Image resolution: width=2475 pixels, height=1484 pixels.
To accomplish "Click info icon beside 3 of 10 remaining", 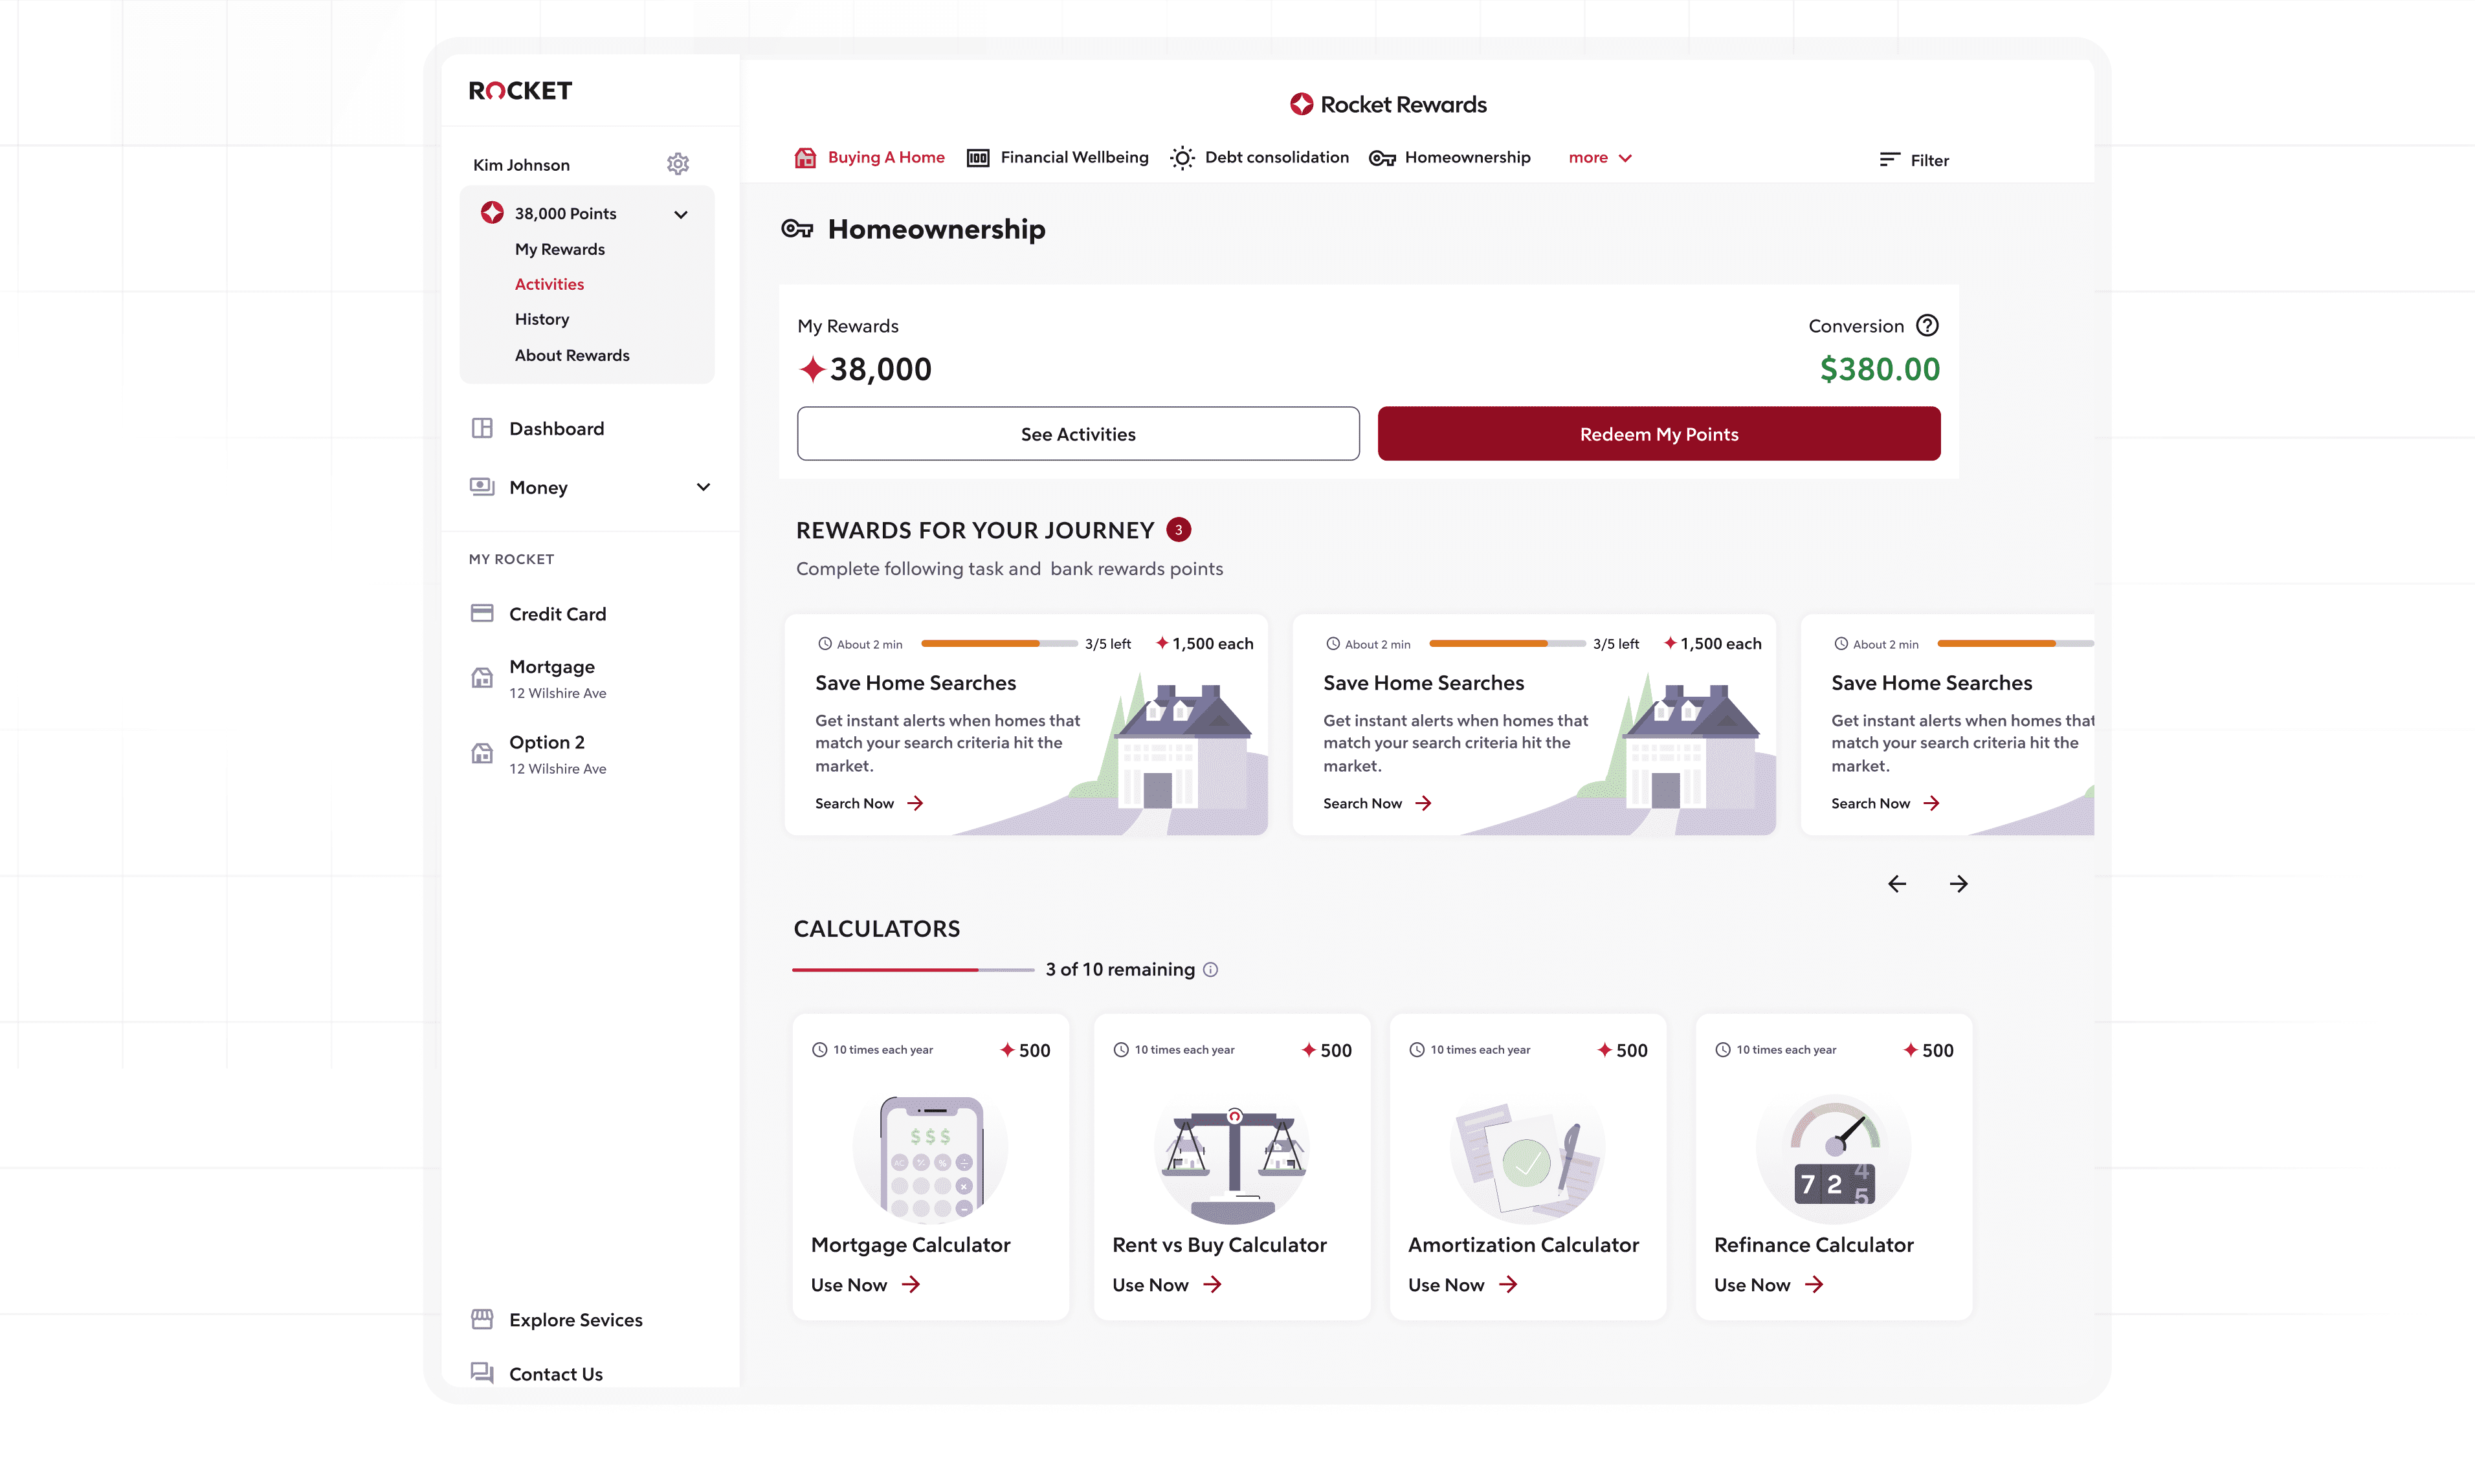I will (x=1210, y=970).
